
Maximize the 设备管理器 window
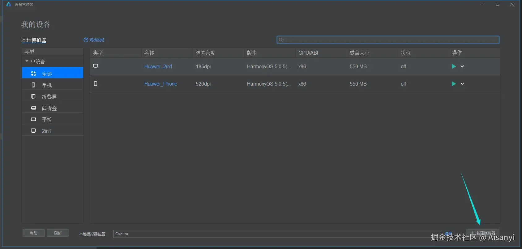pyautogui.click(x=498, y=4)
